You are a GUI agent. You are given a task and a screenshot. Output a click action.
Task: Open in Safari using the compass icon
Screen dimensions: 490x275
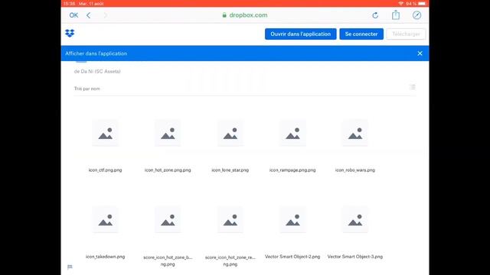coord(416,15)
